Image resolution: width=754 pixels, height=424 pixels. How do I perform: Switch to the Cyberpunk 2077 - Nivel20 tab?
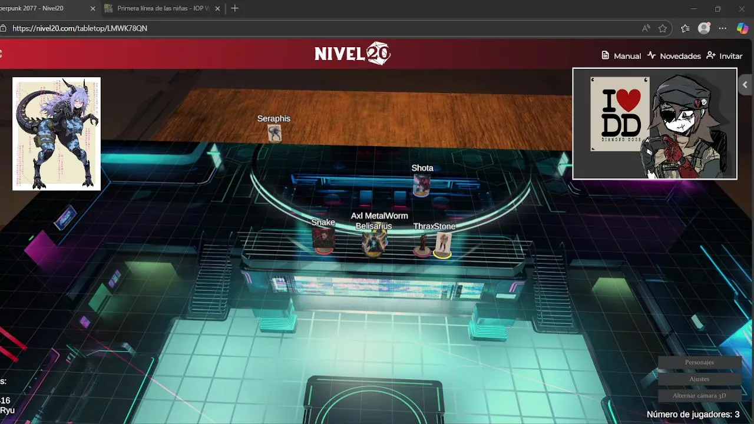(x=41, y=8)
